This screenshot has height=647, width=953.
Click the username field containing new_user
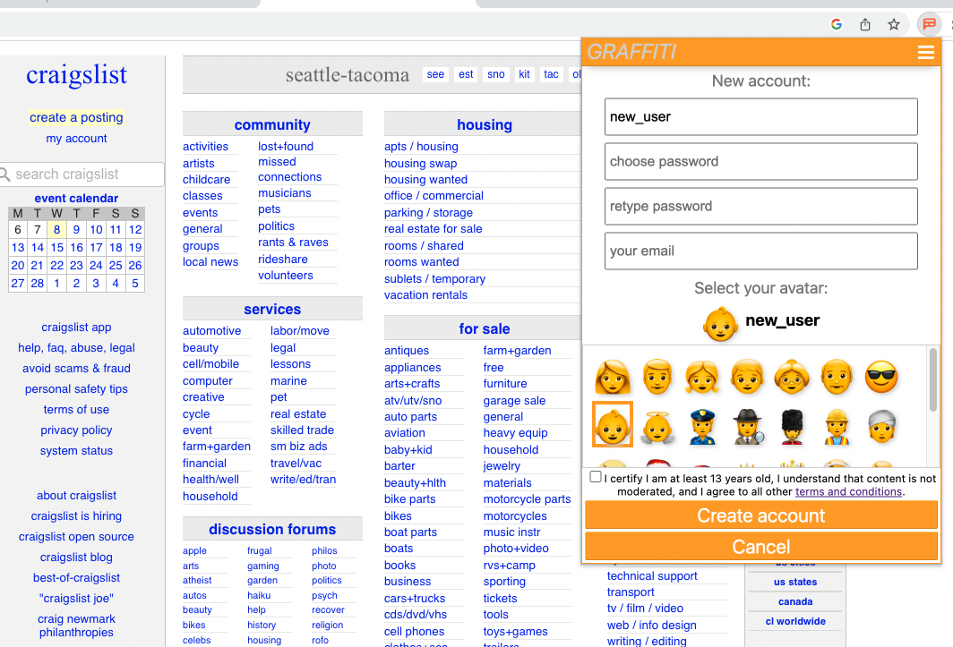pos(761,116)
